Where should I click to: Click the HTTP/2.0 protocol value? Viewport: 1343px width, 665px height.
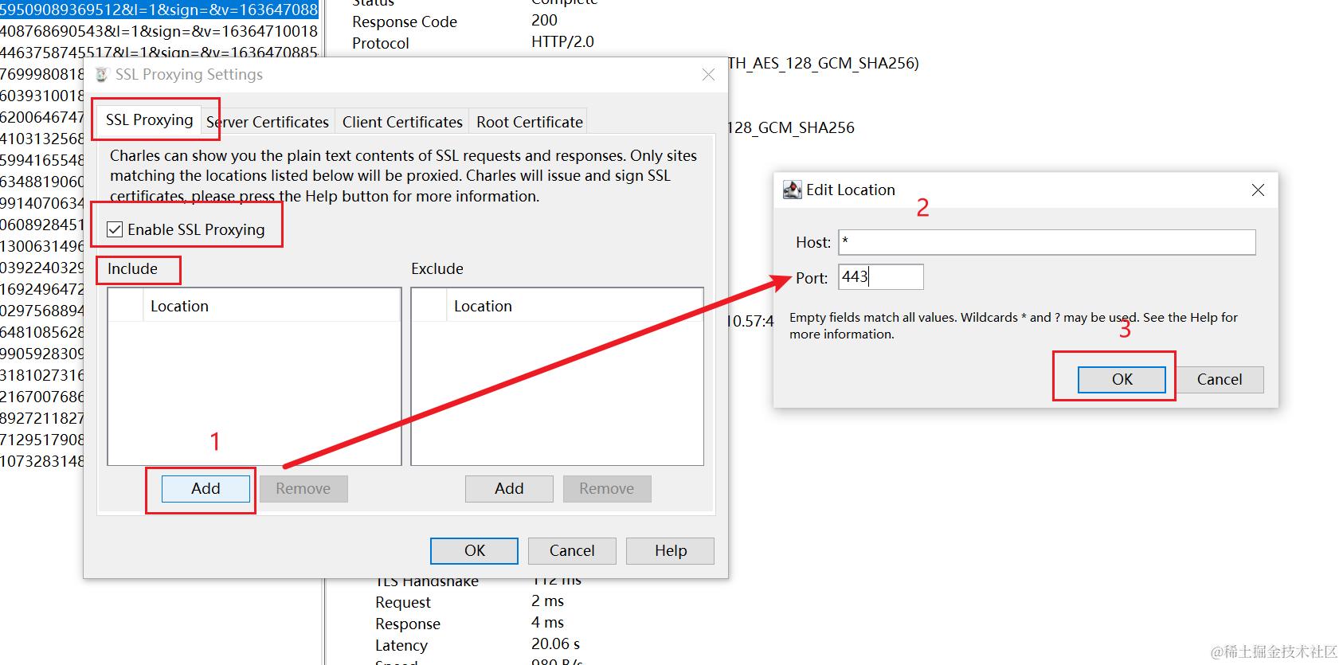click(562, 41)
